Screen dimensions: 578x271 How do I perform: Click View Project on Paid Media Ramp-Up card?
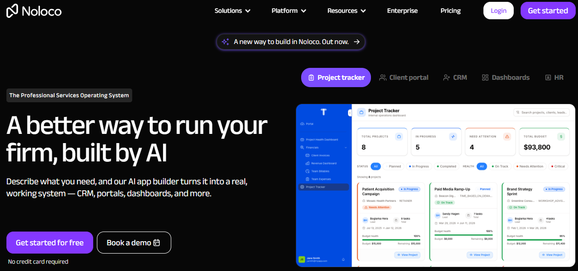point(479,254)
